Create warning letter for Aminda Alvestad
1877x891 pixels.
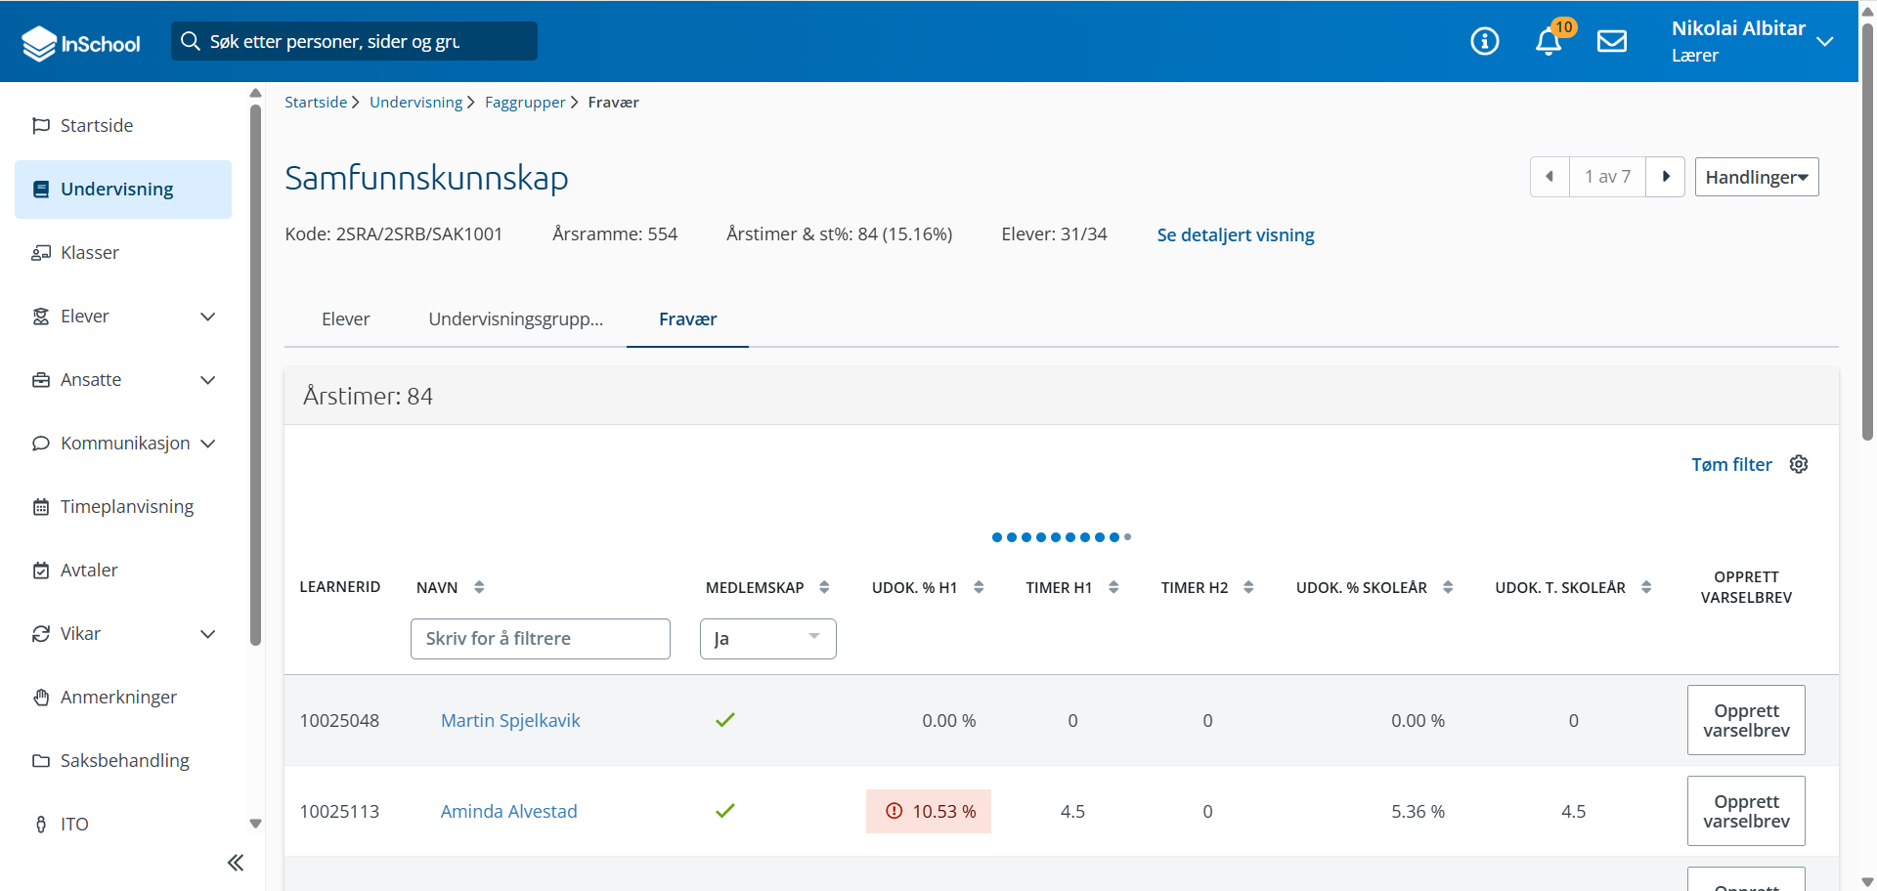(x=1746, y=811)
